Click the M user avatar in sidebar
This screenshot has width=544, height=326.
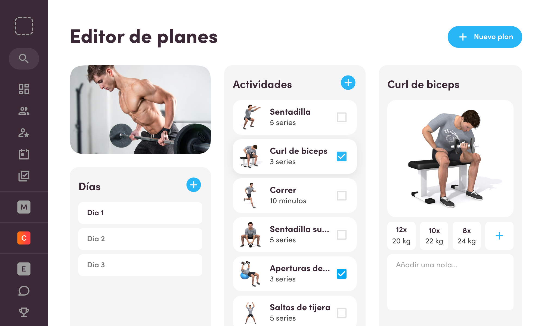24,207
